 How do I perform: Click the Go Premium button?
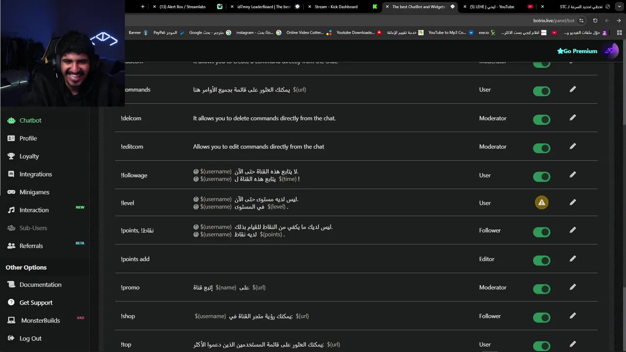(577, 51)
